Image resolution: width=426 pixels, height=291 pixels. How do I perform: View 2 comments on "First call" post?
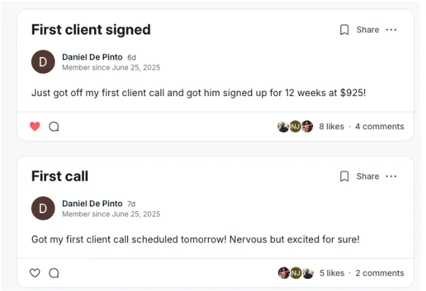coord(380,273)
